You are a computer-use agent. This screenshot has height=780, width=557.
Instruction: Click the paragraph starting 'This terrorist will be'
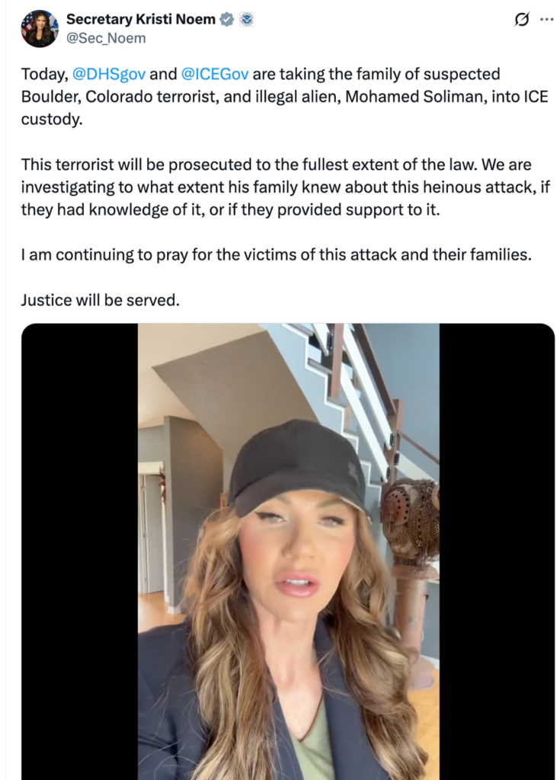[285, 187]
